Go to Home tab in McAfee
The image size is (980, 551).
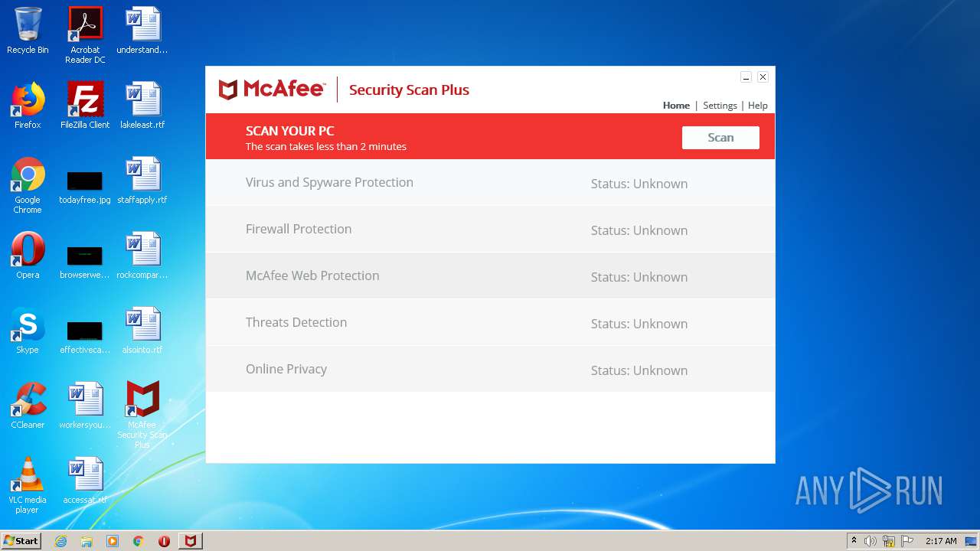tap(676, 106)
